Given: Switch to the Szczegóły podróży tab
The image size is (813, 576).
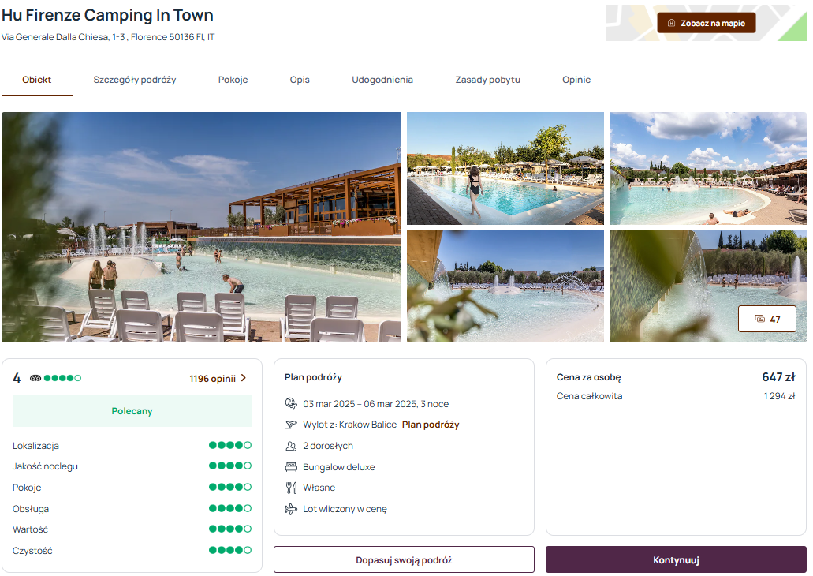Looking at the screenshot, I should coord(135,80).
